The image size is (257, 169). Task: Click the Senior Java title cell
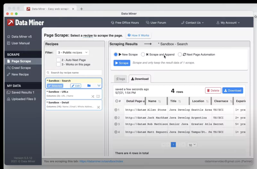(179, 124)
